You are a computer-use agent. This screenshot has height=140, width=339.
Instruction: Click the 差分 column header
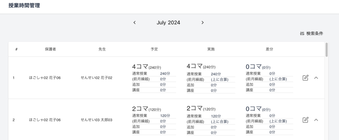[x=269, y=49]
